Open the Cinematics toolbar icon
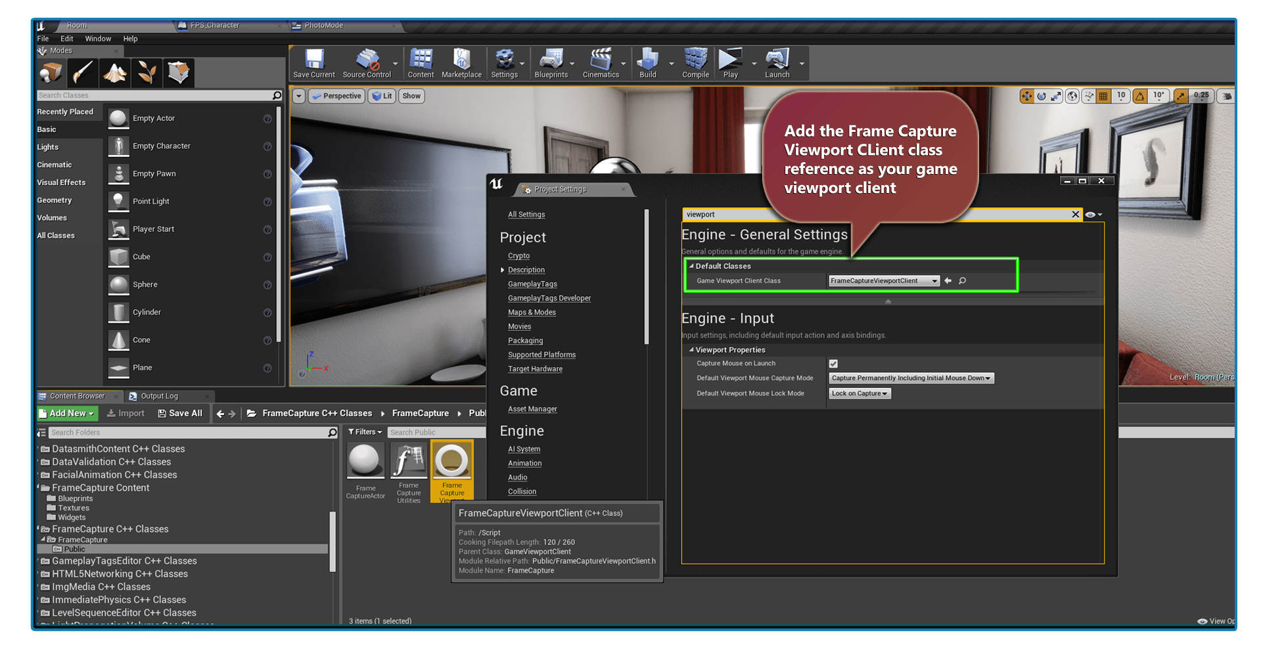The width and height of the screenshot is (1284, 650). [x=601, y=64]
